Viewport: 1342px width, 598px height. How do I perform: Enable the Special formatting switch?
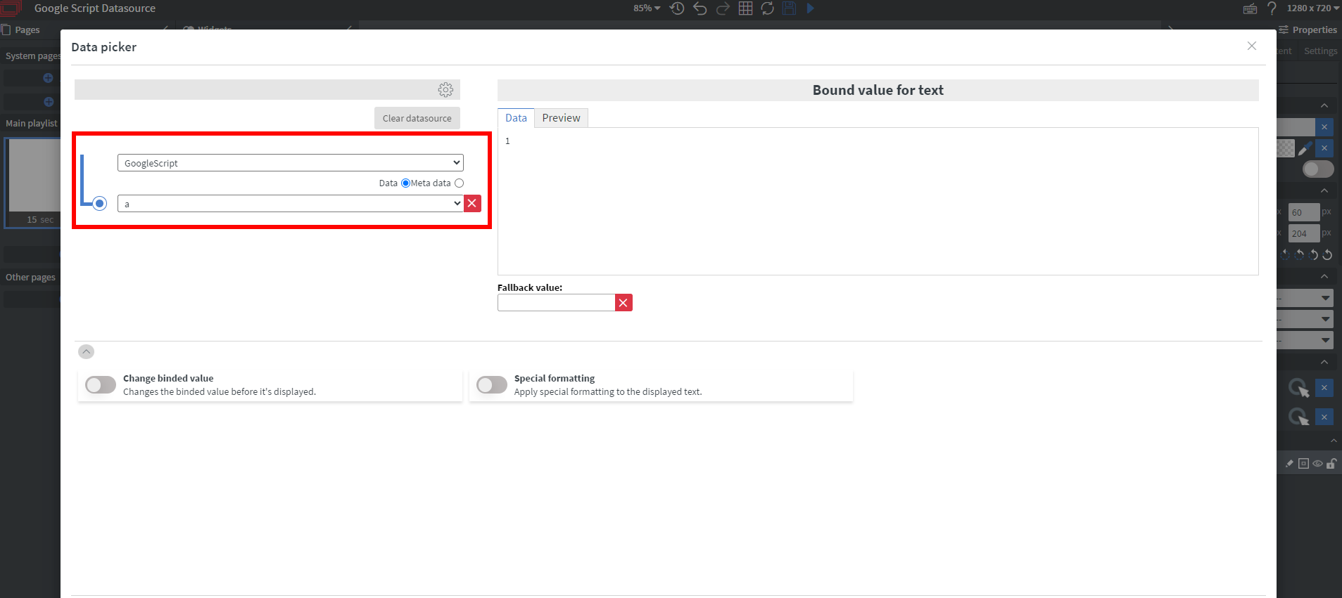click(x=492, y=384)
